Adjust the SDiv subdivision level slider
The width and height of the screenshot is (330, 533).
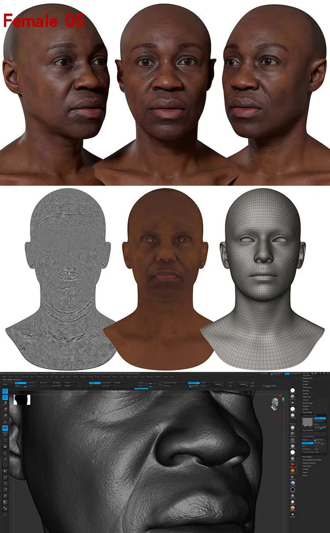(x=21, y=386)
